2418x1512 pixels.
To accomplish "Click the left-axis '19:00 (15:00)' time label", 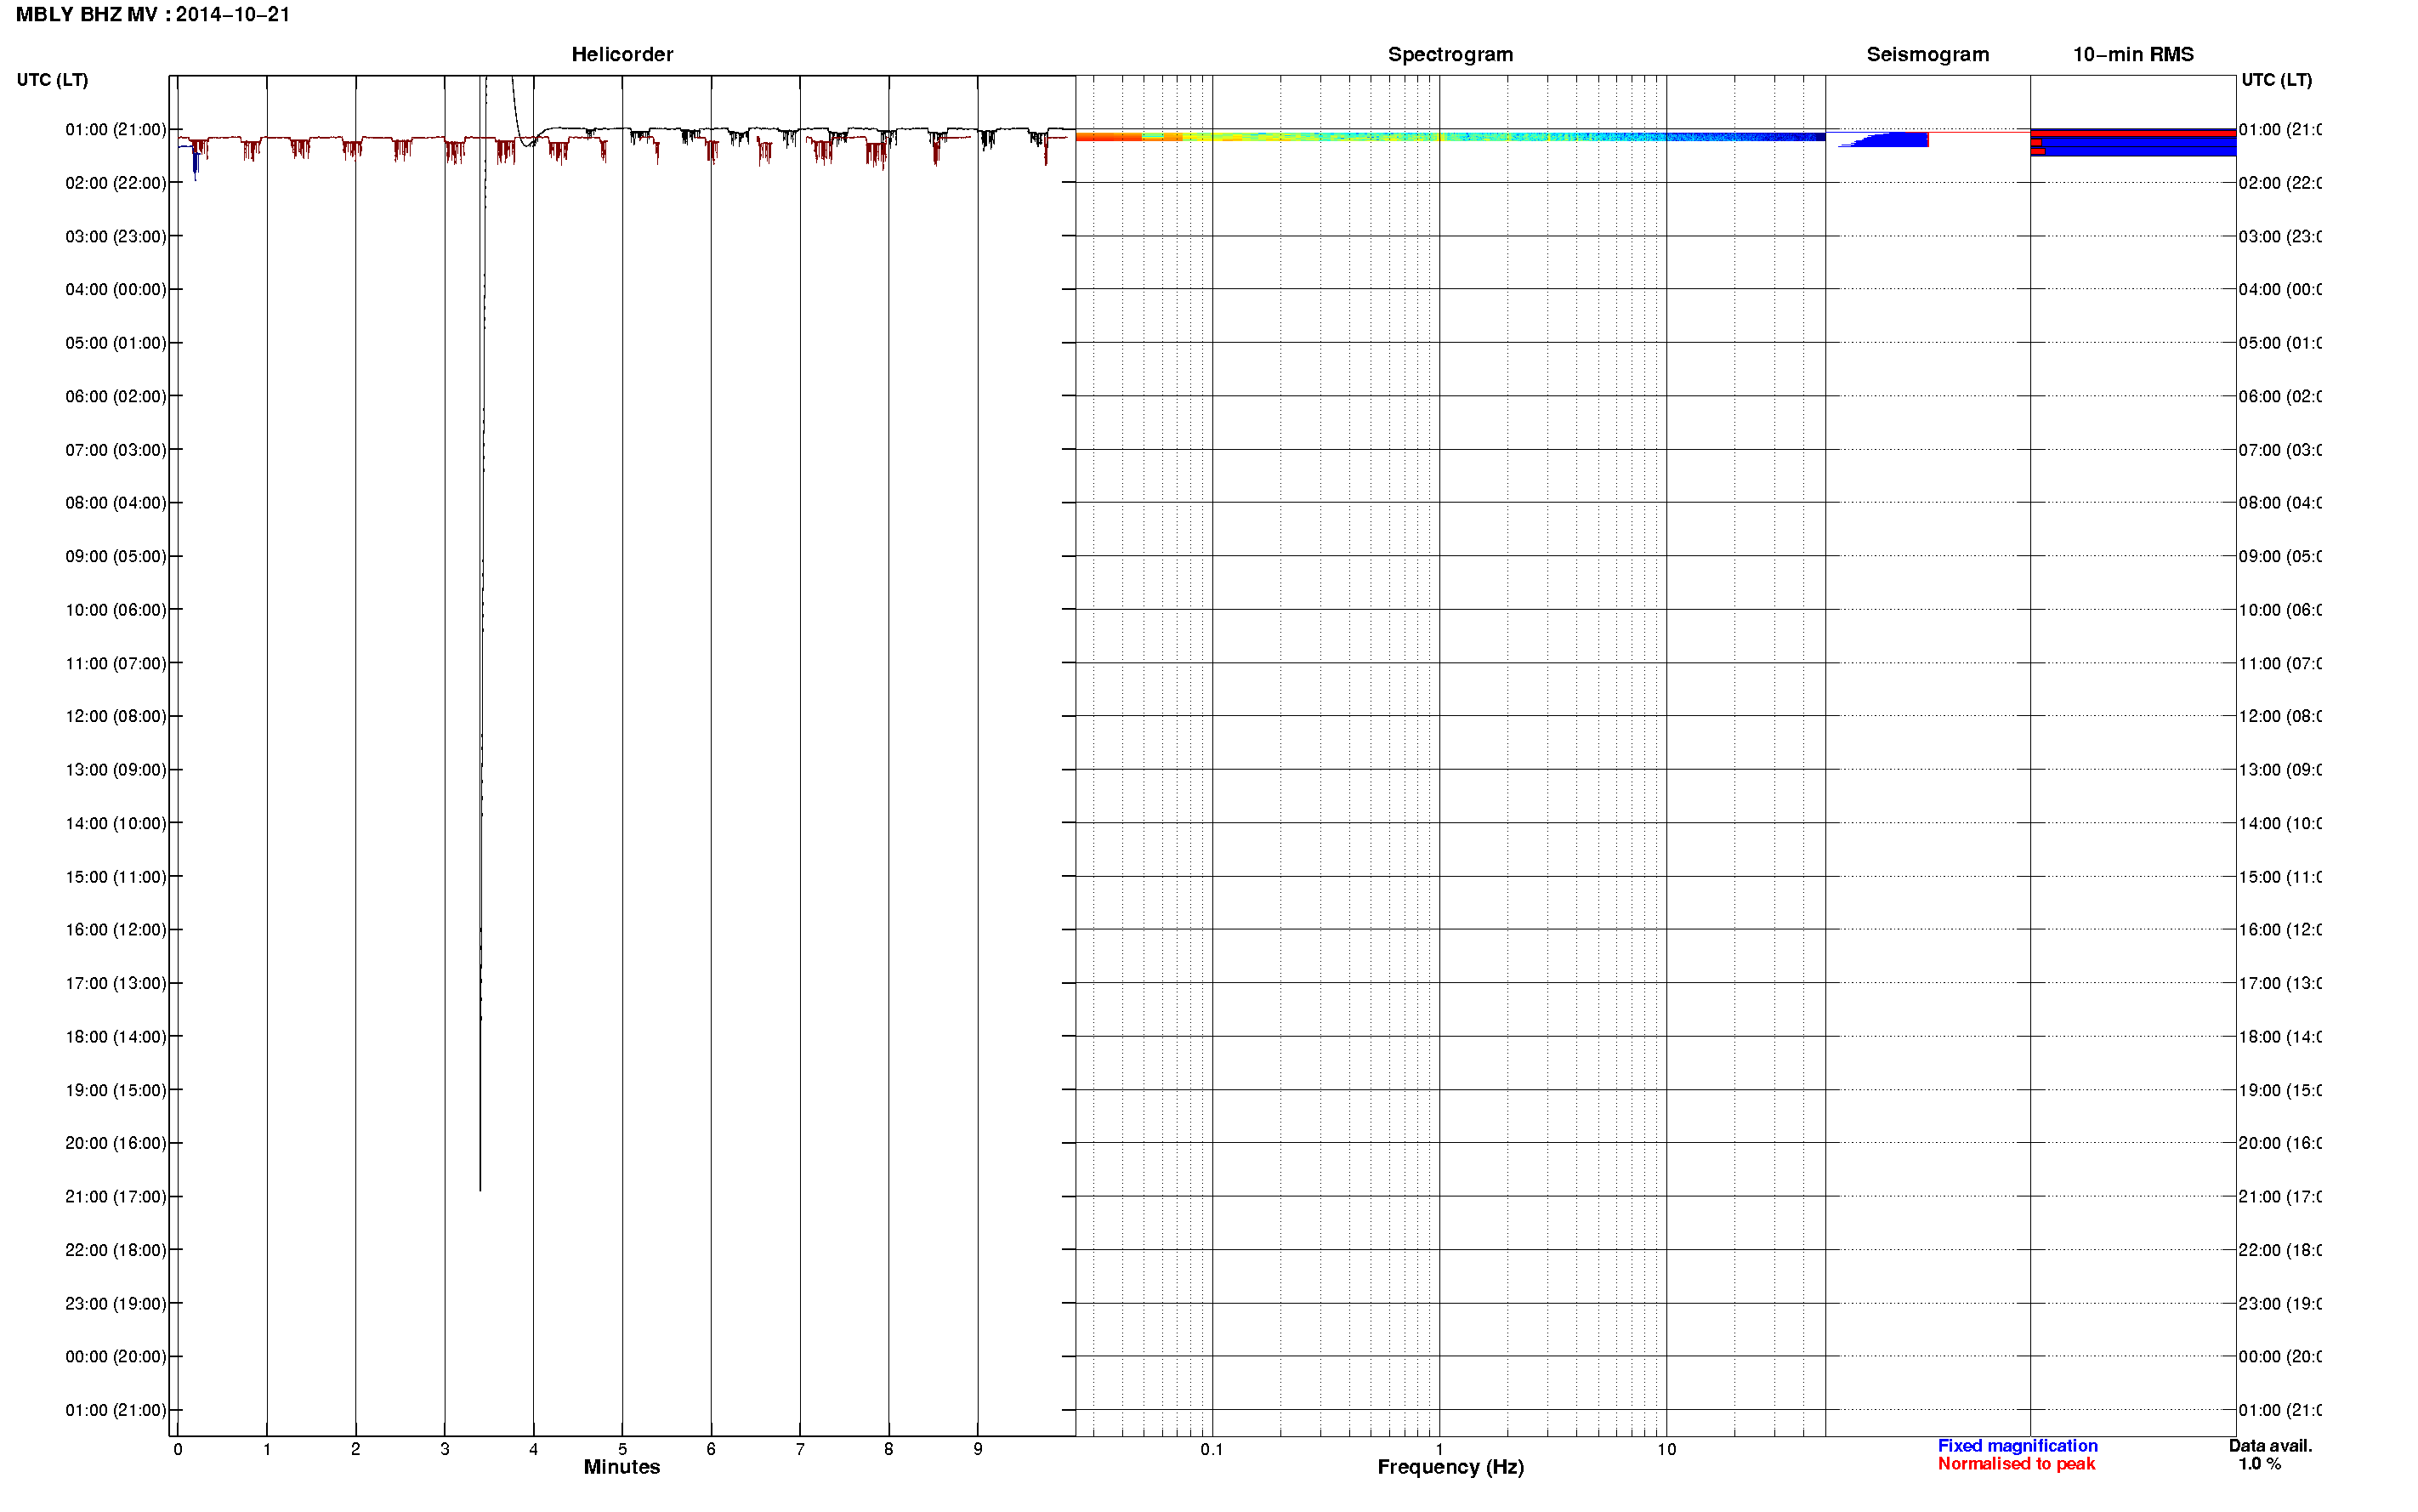I will click(x=116, y=1091).
